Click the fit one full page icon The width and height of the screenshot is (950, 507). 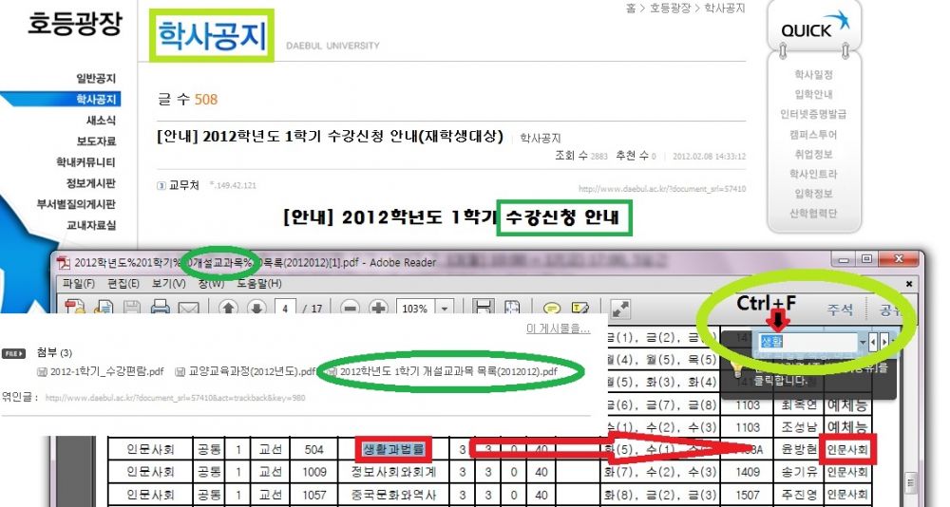pyautogui.click(x=512, y=307)
